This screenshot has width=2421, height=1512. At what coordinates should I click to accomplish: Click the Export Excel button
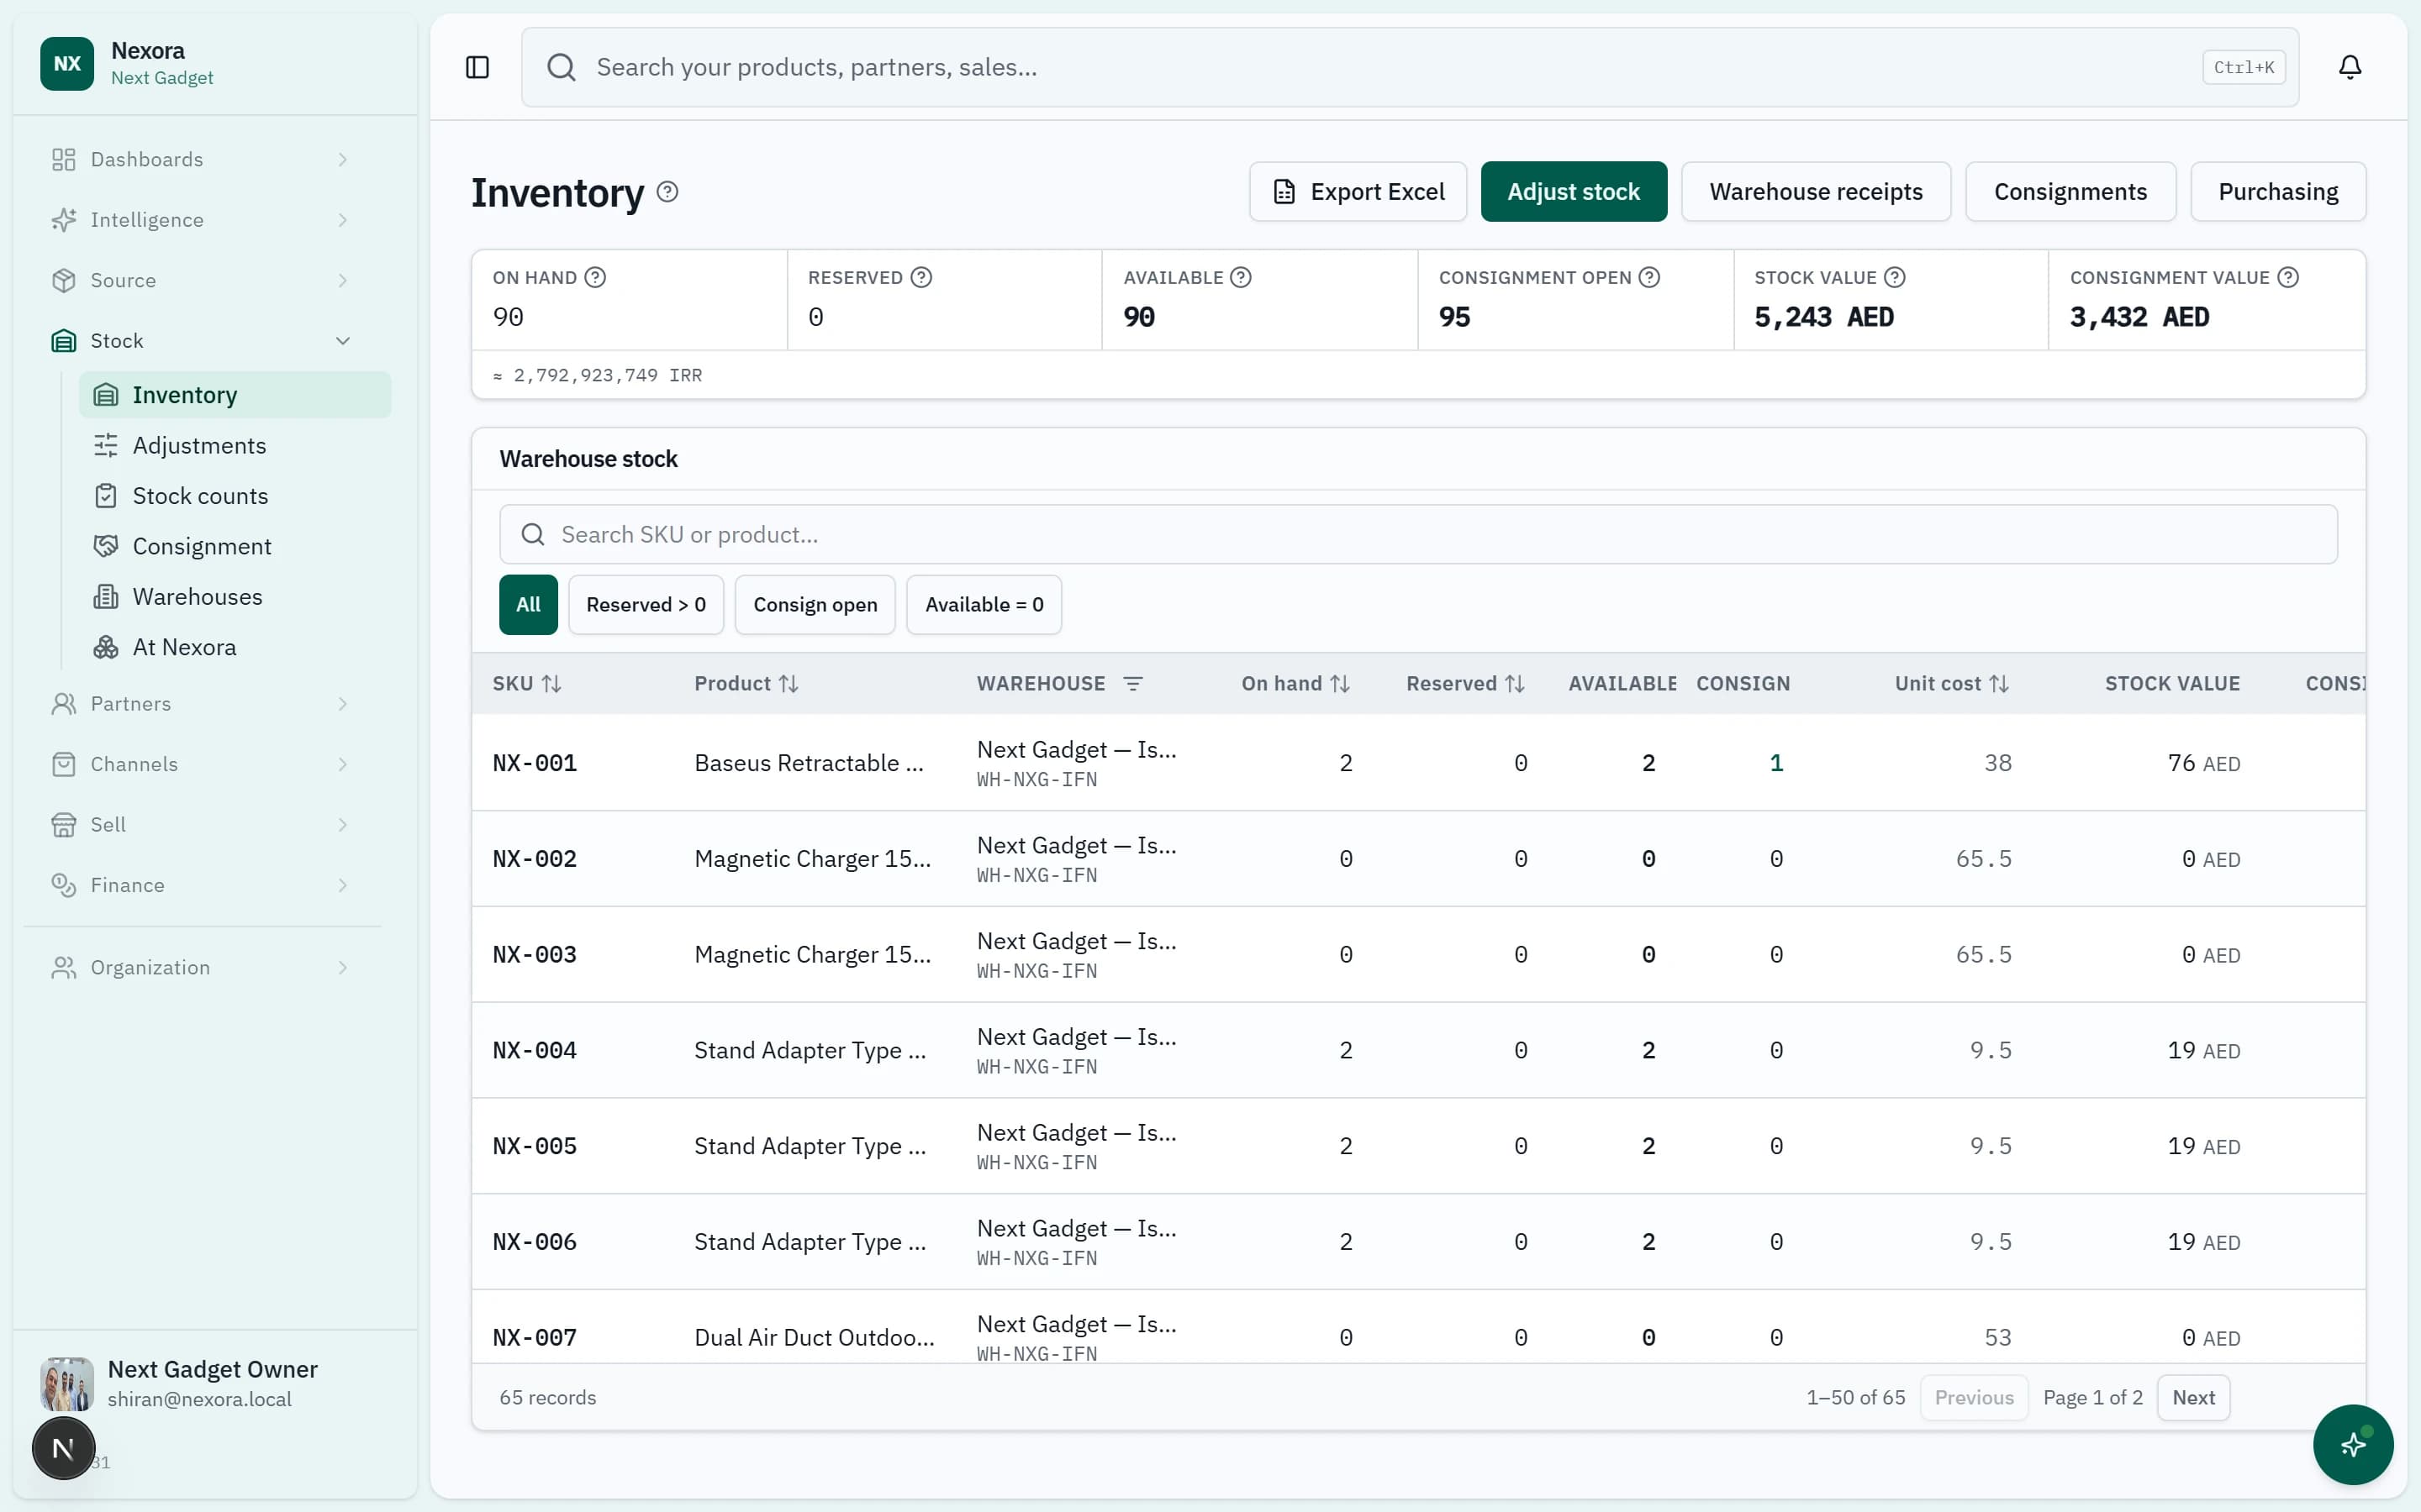(x=1358, y=192)
